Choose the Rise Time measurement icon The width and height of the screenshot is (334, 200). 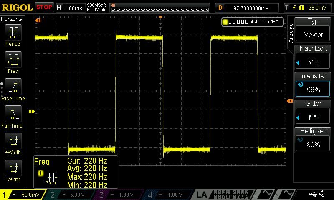click(13, 87)
